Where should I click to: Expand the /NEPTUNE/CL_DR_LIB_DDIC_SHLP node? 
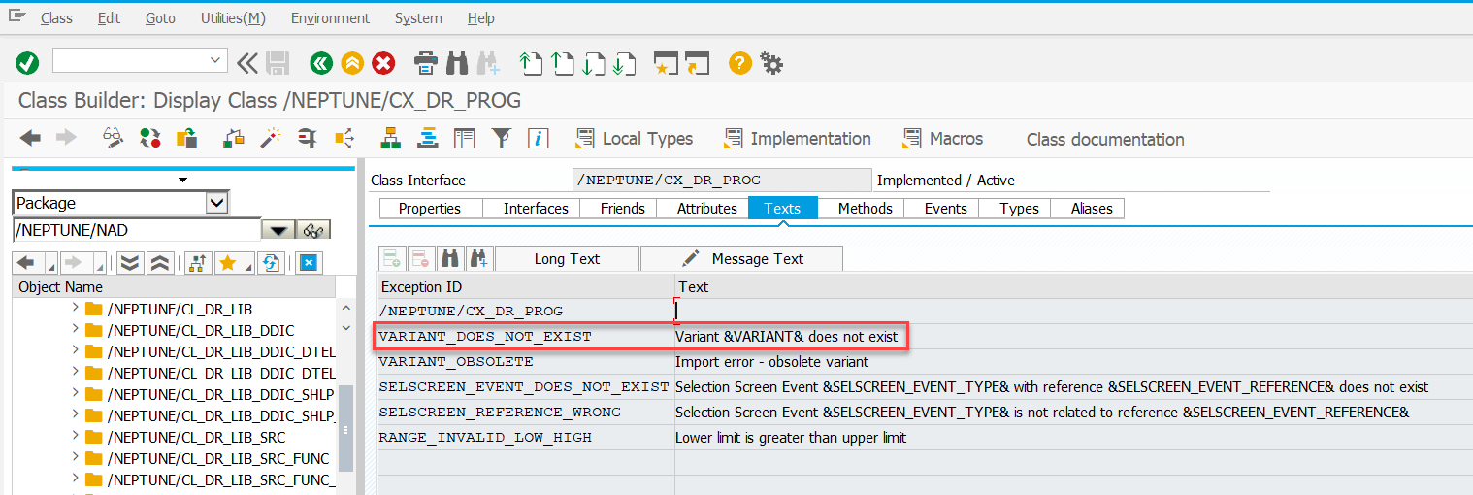click(76, 394)
